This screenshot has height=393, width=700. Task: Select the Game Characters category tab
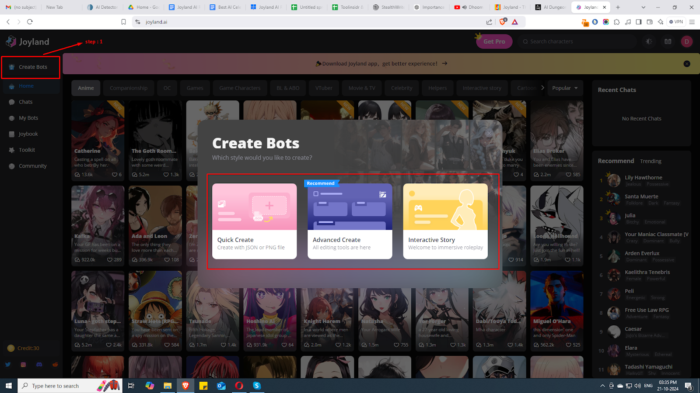click(x=240, y=88)
